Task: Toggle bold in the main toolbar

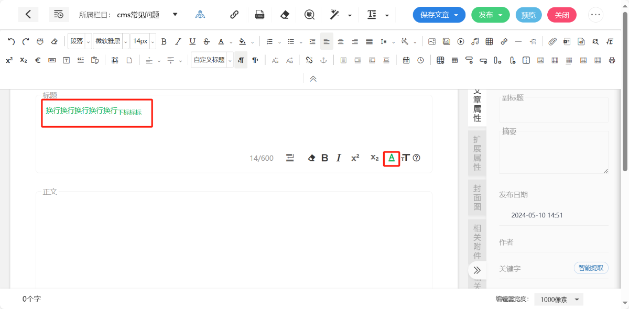Action: tap(164, 41)
